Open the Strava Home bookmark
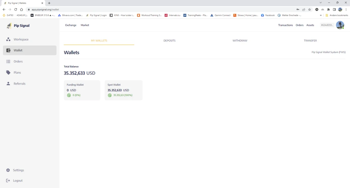350x188 pixels. pos(246,15)
